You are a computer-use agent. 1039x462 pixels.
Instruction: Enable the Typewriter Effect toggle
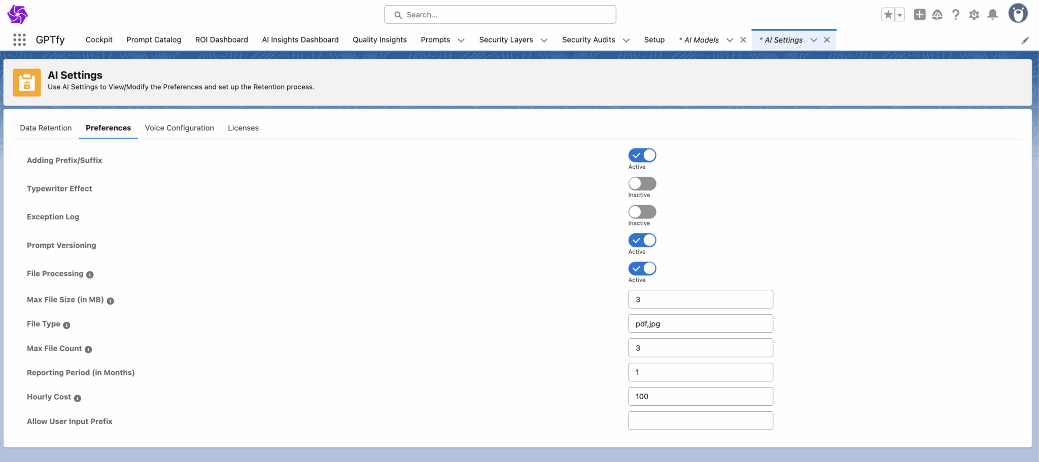[642, 183]
